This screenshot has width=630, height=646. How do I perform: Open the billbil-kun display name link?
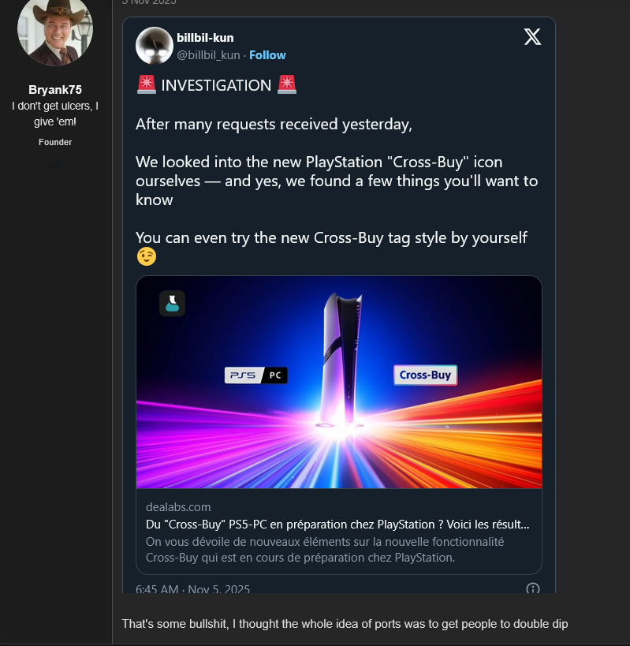[205, 38]
